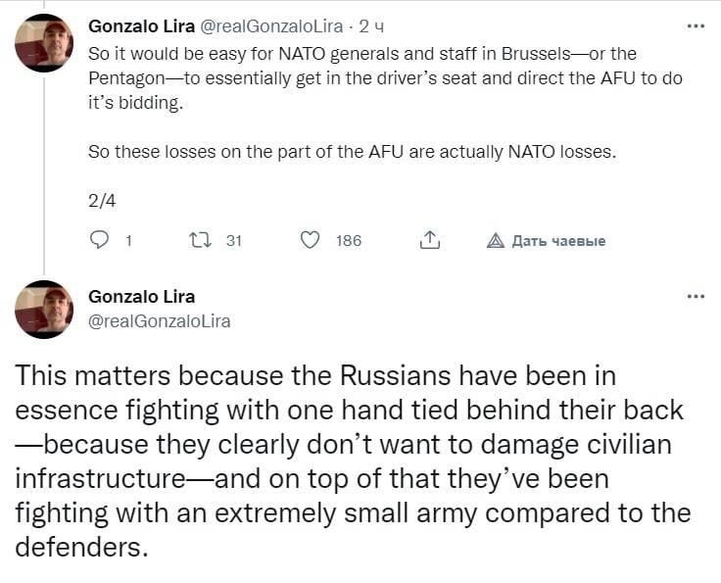Click the retweet count "31"
721x583 pixels.
coord(233,241)
